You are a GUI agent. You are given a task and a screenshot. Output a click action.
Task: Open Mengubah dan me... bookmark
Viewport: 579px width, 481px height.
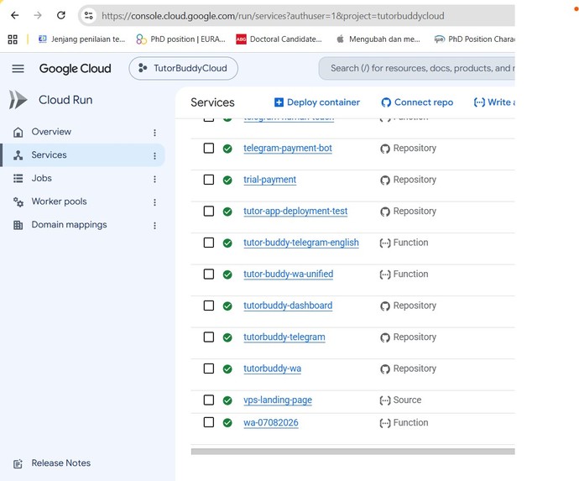tap(378, 39)
